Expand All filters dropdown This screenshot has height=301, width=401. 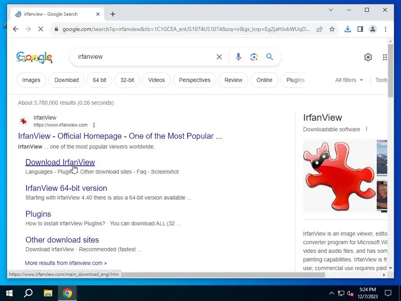(349, 80)
